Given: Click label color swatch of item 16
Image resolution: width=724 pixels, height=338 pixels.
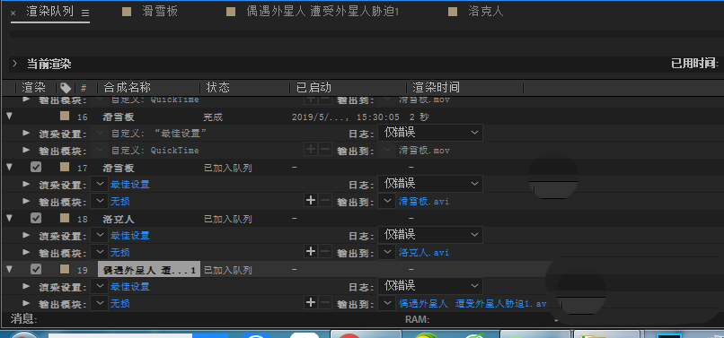Looking at the screenshot, I should 65,116.
